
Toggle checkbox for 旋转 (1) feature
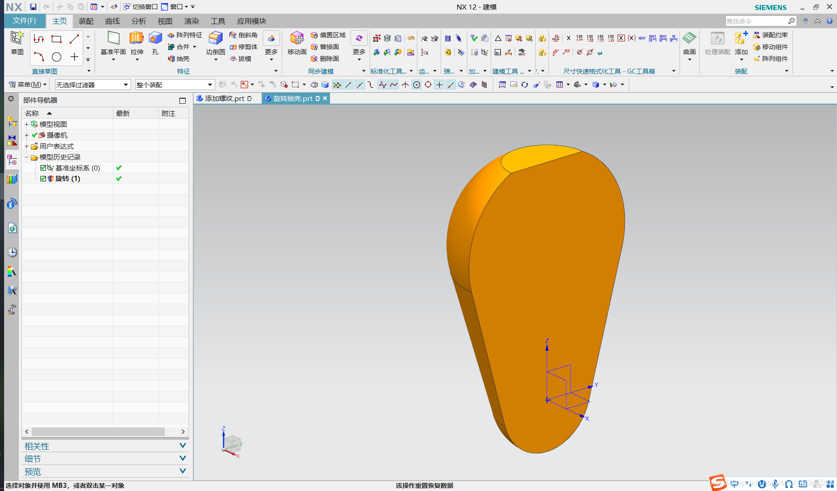(43, 179)
